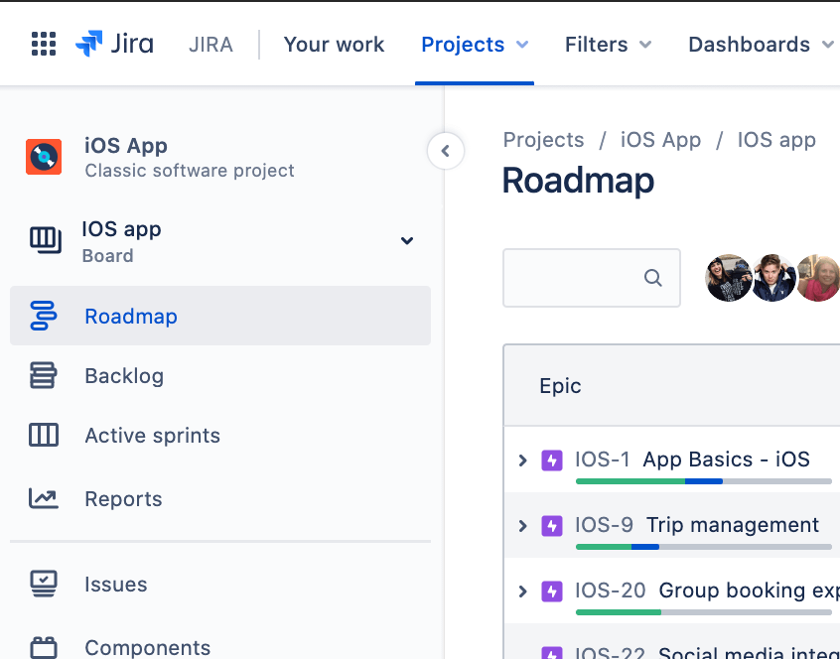840x659 pixels.
Task: Click the board icon next to IOS app
Action: [x=46, y=240]
